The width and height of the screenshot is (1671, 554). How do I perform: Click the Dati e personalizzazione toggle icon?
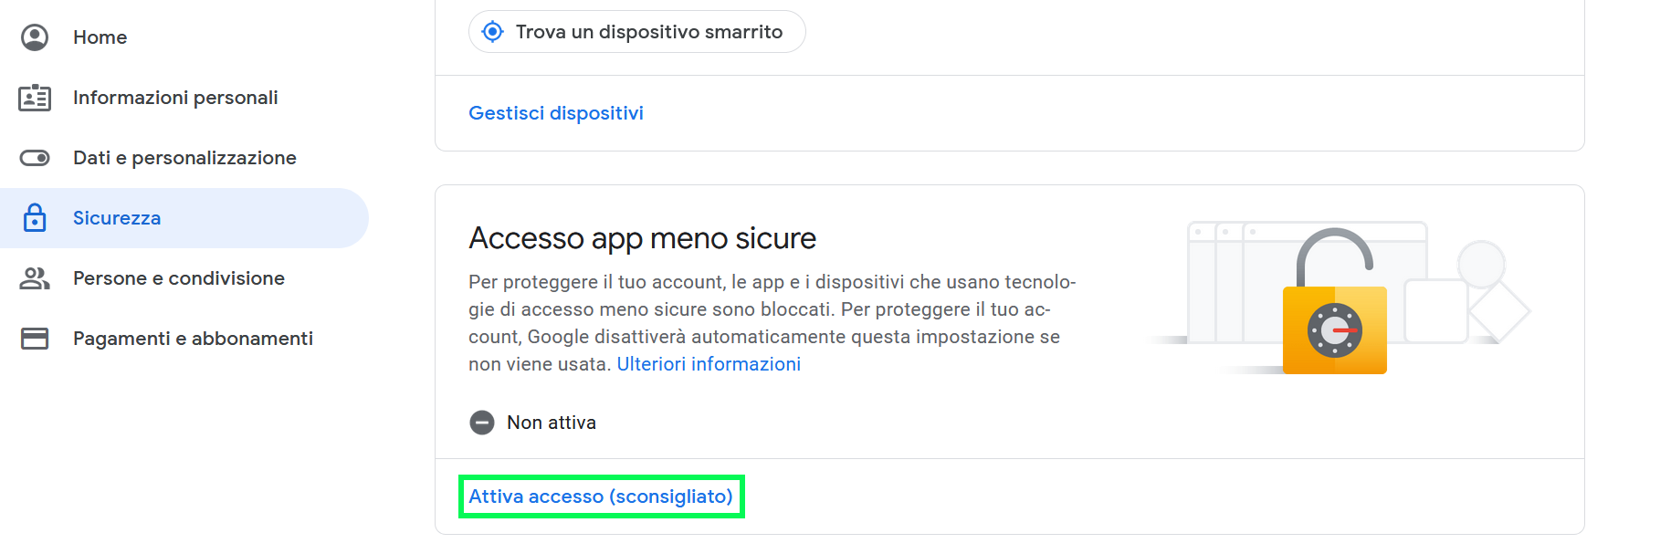click(x=35, y=158)
